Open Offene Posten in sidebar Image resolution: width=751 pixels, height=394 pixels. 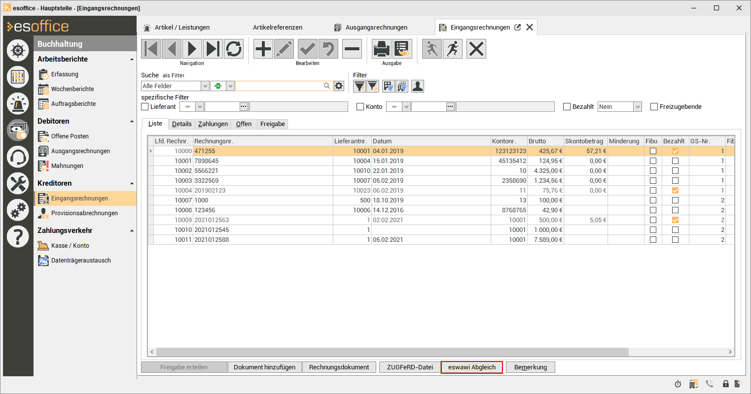tap(70, 136)
